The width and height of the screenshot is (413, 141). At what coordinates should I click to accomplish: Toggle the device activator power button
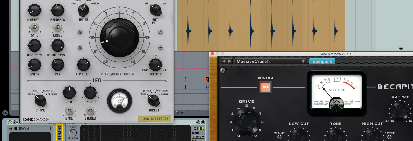(10, 122)
